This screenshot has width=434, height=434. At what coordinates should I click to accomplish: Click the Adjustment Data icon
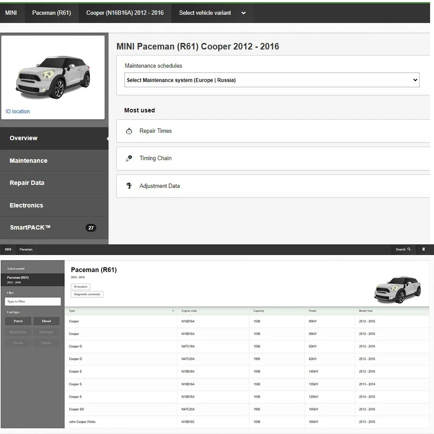[x=129, y=186]
